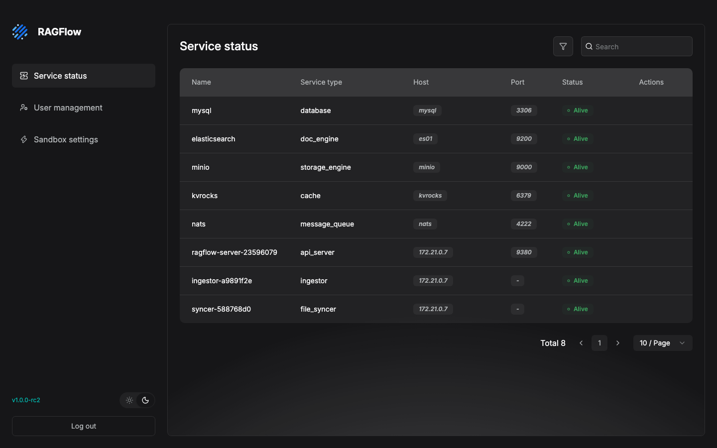Focus the Search input field
Image resolution: width=717 pixels, height=448 pixels.
(x=637, y=46)
